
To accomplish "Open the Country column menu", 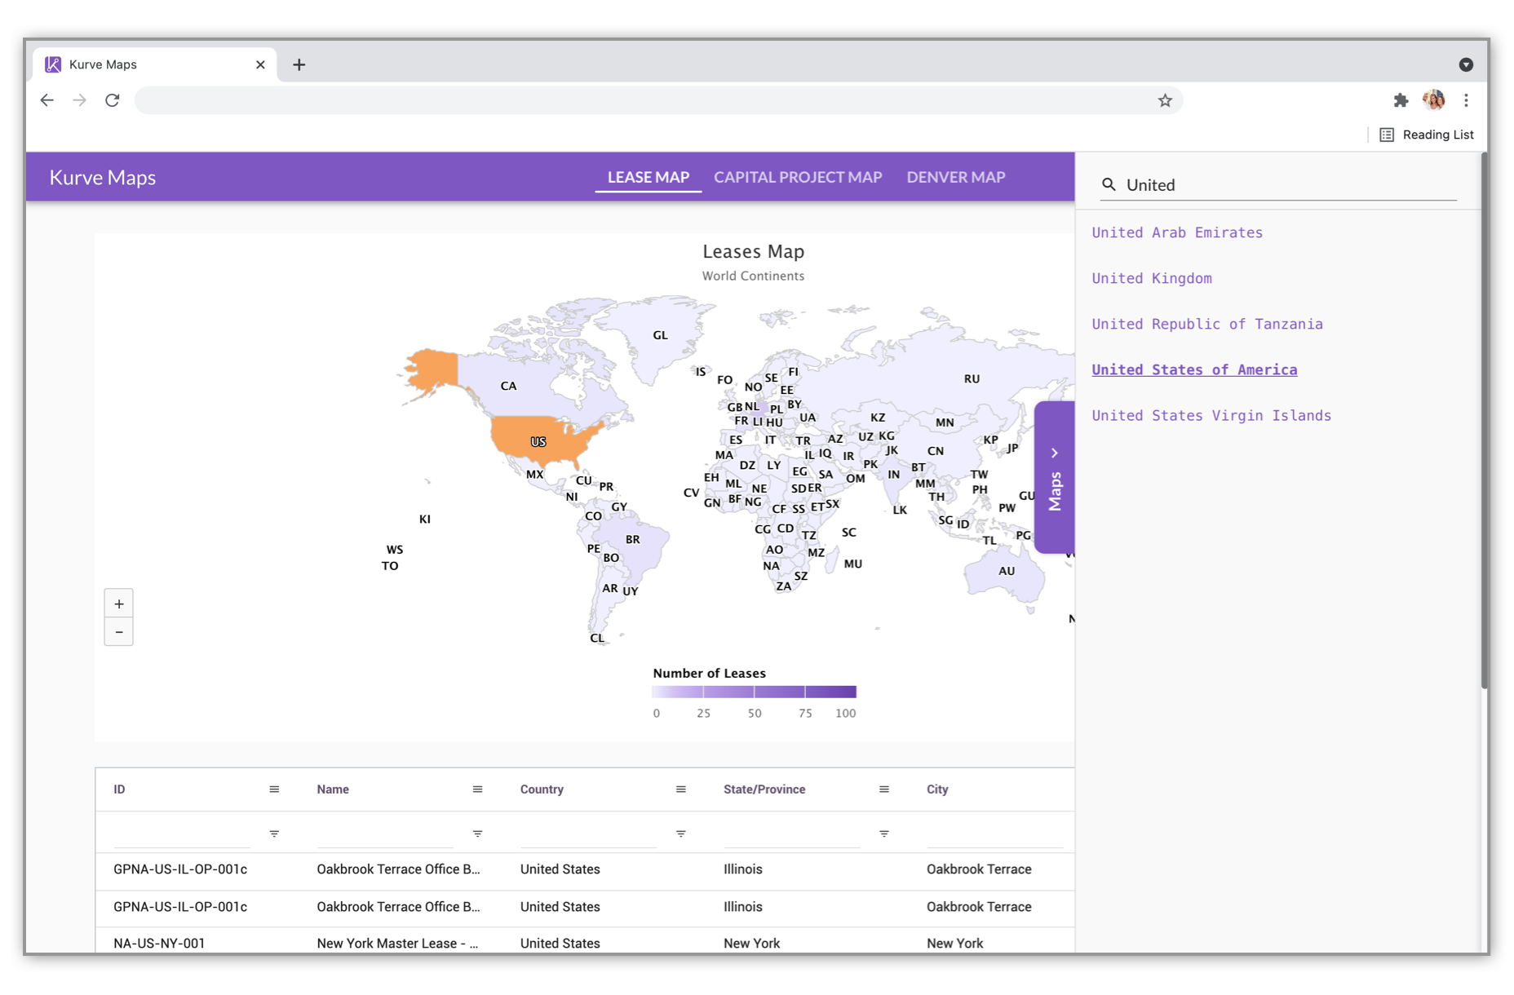I will point(680,789).
